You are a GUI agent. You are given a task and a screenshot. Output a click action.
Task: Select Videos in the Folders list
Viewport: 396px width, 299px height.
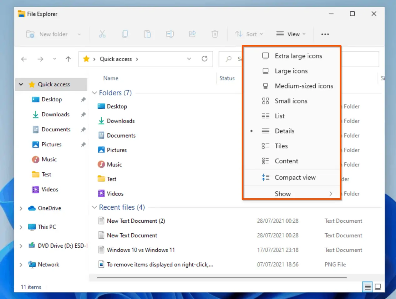(115, 194)
